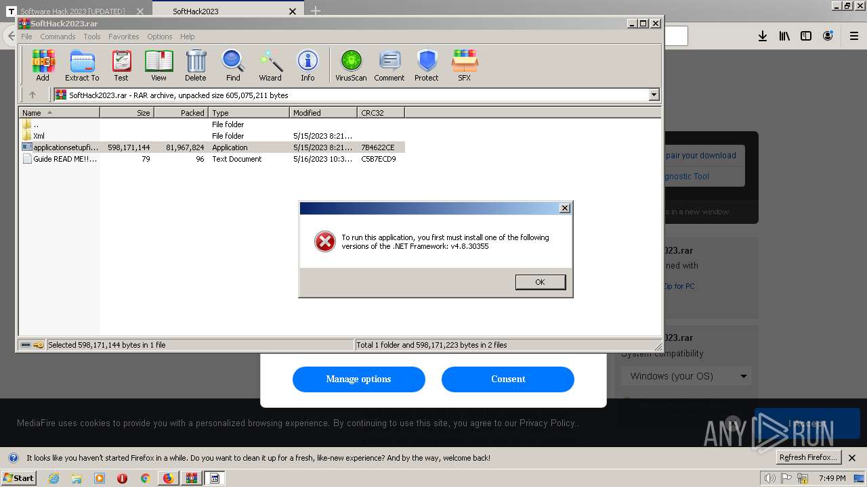
Task: Close the SoftHack2023 browser tab
Action: click(293, 11)
